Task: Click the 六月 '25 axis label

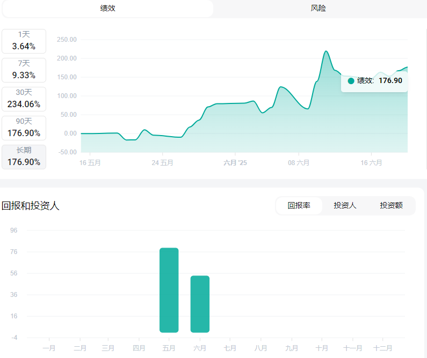Action: (x=235, y=162)
